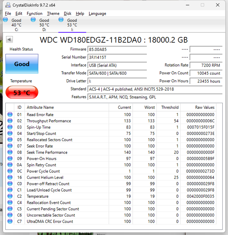Click status orb for Current Helium Level
The height and width of the screenshot is (235, 228).
pyautogui.click(x=10, y=177)
